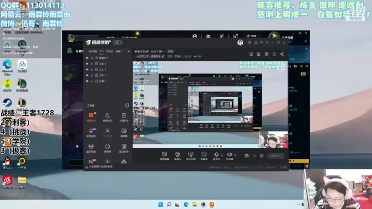
Task: Open Microsoft Edge desktop shortcut
Action: [7, 67]
